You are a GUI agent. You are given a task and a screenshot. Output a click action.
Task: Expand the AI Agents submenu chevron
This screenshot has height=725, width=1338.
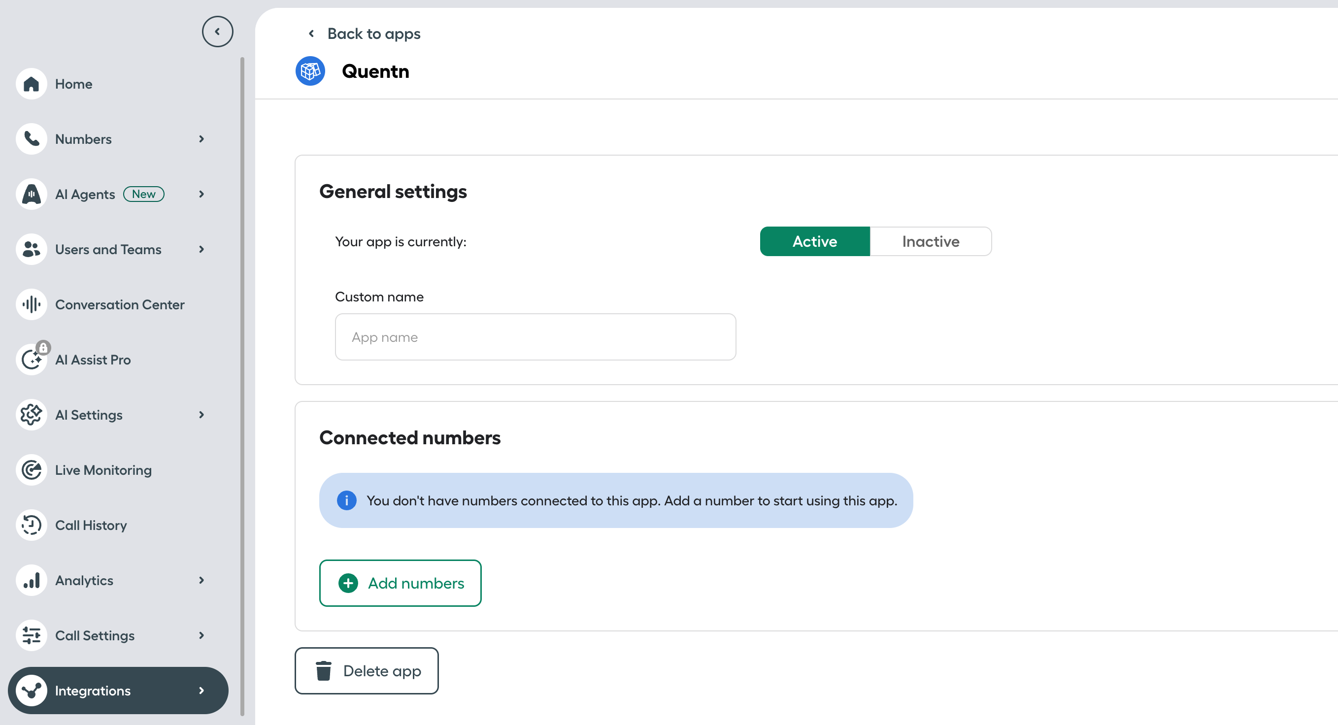tap(201, 194)
